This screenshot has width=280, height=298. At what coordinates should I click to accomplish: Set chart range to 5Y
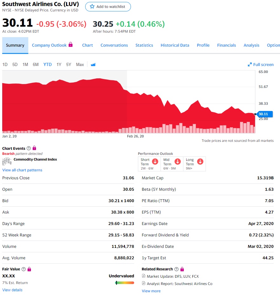pyautogui.click(x=69, y=65)
